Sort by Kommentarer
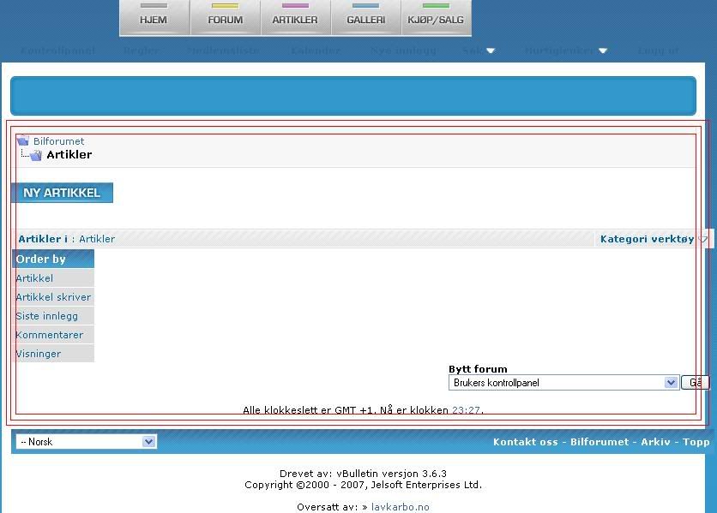This screenshot has height=513, width=717. 50,335
